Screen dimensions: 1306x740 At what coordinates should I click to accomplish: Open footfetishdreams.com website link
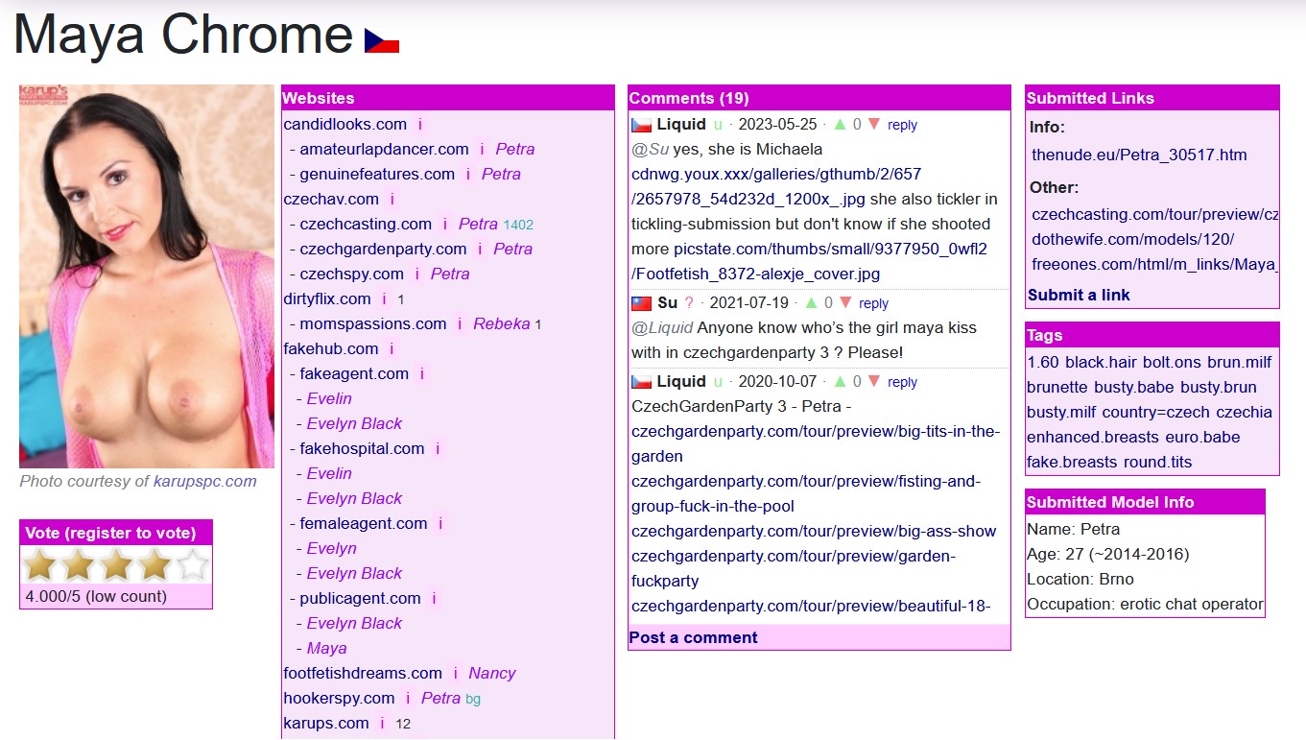363,674
